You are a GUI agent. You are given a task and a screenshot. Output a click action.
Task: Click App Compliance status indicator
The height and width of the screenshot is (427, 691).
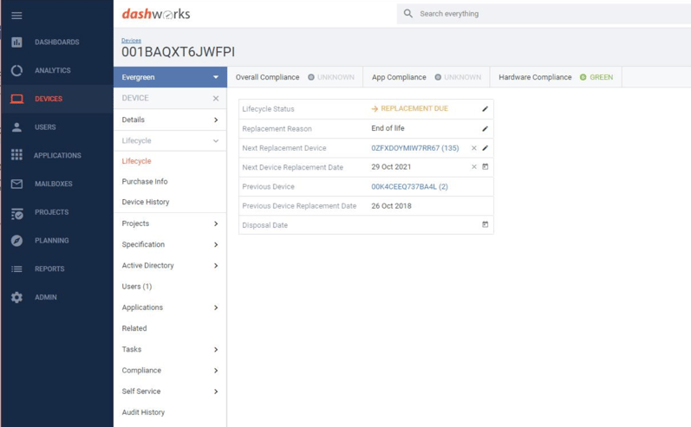458,77
